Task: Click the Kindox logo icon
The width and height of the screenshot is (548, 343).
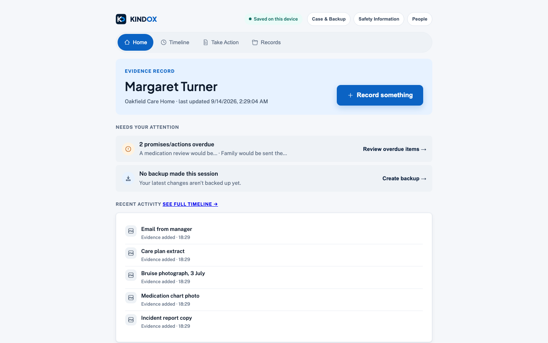Action: (x=121, y=19)
